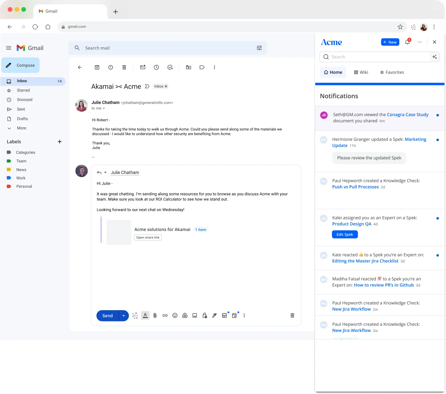Viewport: 446px width, 394px height.
Task: Open Gmail main menu hamburger
Action: (9, 48)
